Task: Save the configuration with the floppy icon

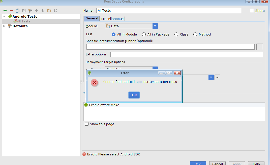Action: pyautogui.click(x=24, y=11)
